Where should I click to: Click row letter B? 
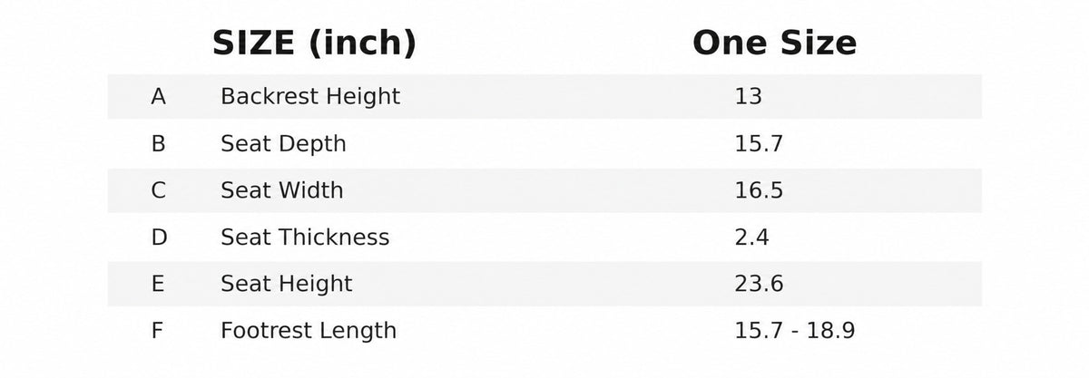pos(159,143)
